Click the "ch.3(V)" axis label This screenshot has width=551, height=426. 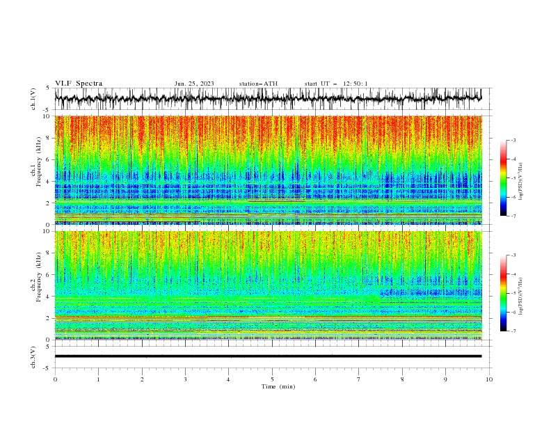pyautogui.click(x=33, y=357)
